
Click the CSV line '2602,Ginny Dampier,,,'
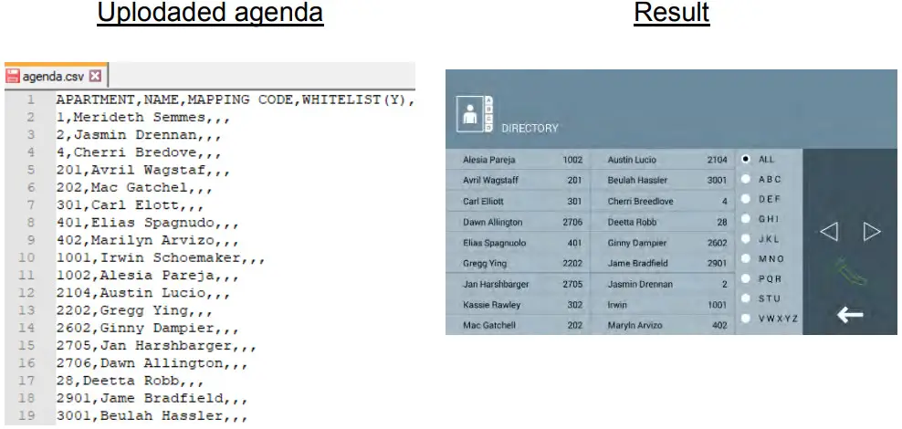tap(147, 329)
